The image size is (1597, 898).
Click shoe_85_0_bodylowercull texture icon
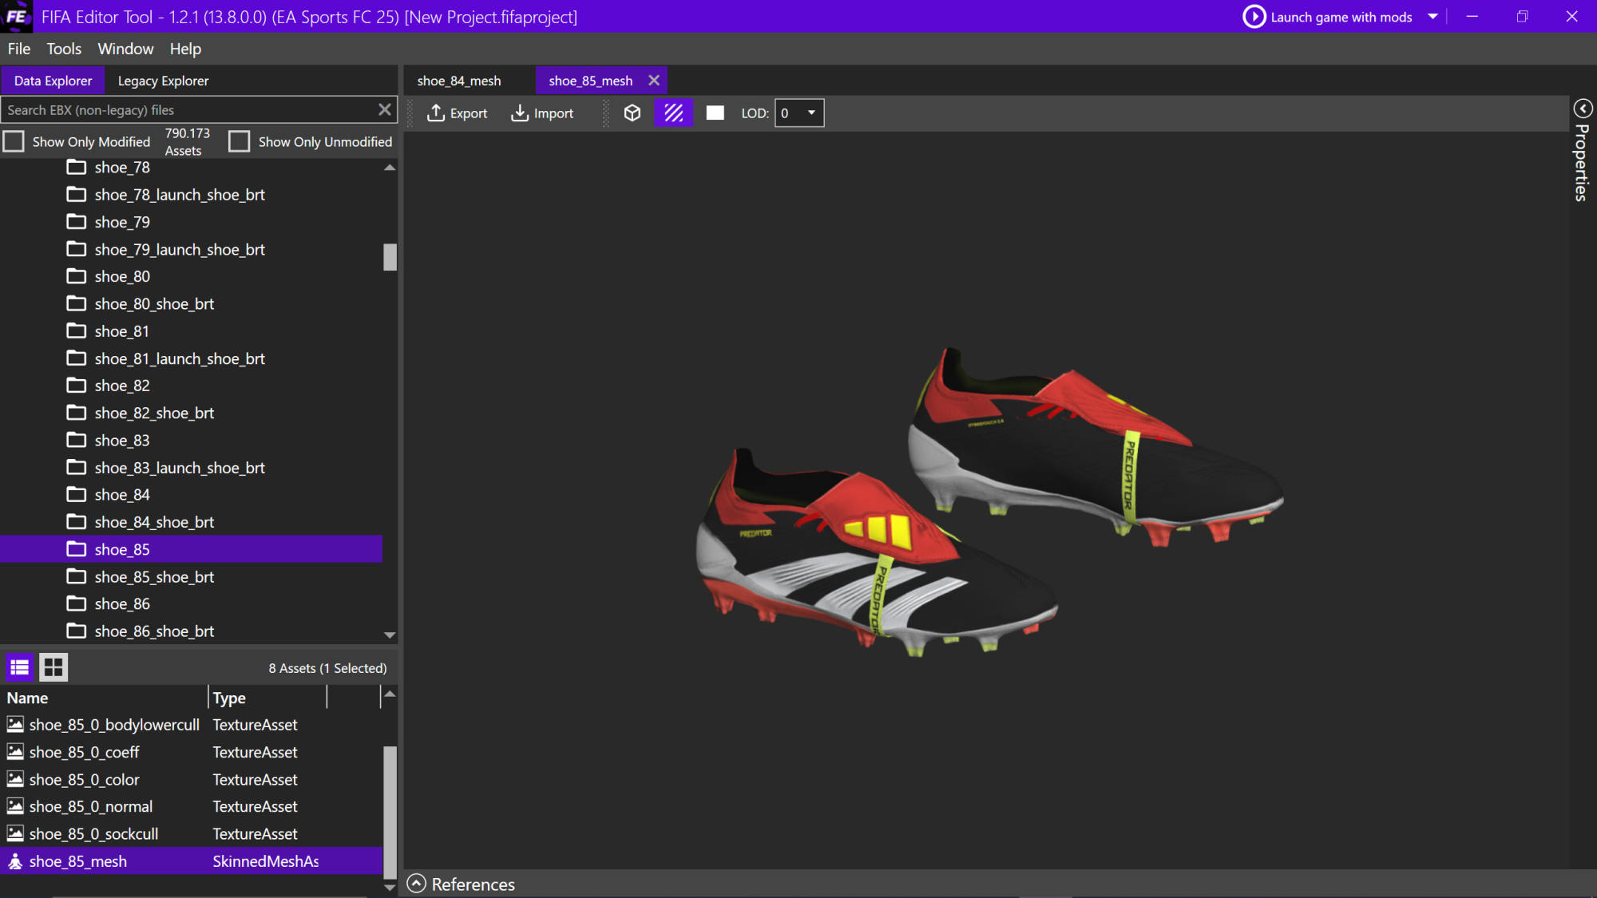[x=15, y=724]
